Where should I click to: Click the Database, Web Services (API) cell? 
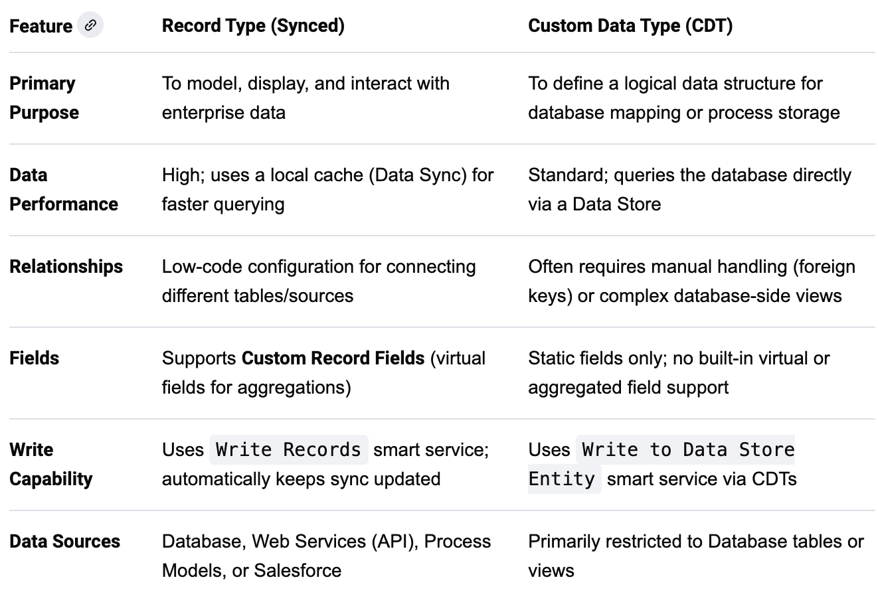326,556
